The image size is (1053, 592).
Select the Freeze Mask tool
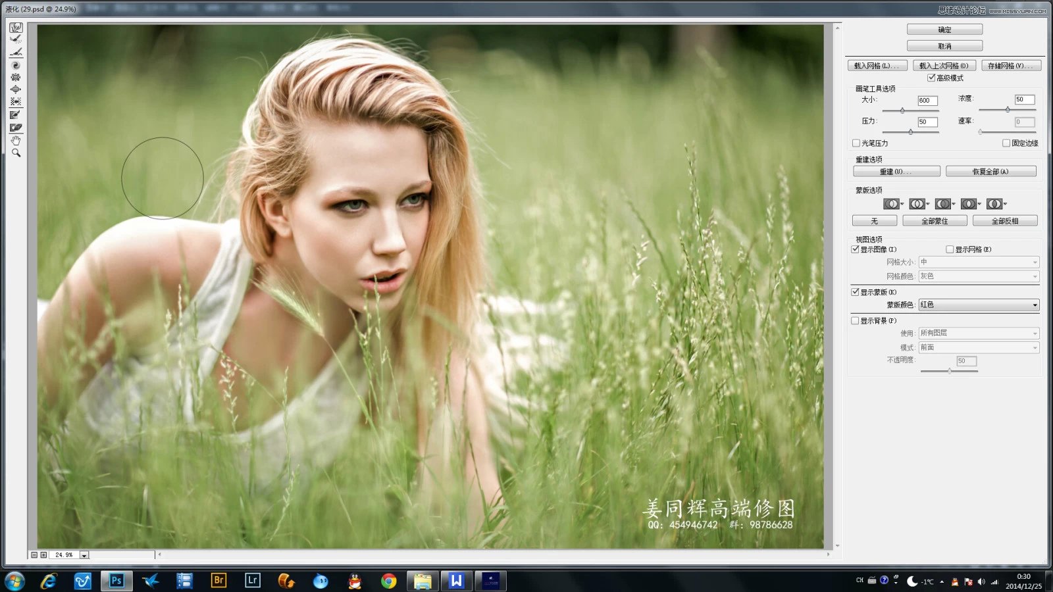(x=16, y=115)
